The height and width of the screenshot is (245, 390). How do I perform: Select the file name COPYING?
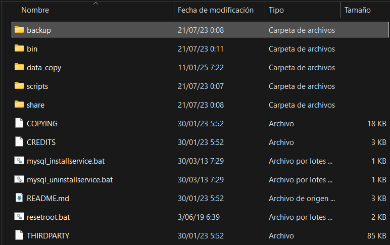click(x=42, y=124)
